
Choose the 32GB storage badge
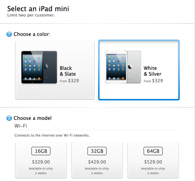(x=97, y=151)
